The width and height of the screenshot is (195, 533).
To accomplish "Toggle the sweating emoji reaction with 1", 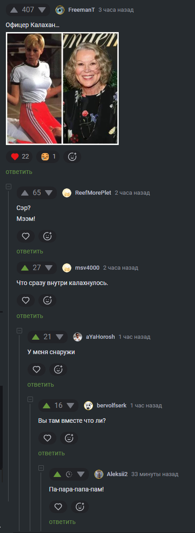I will tap(48, 157).
